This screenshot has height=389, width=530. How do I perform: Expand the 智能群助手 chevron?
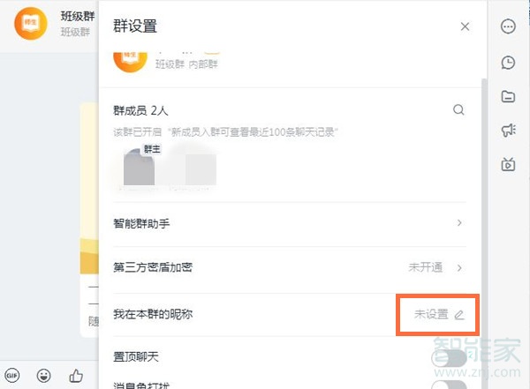click(459, 223)
